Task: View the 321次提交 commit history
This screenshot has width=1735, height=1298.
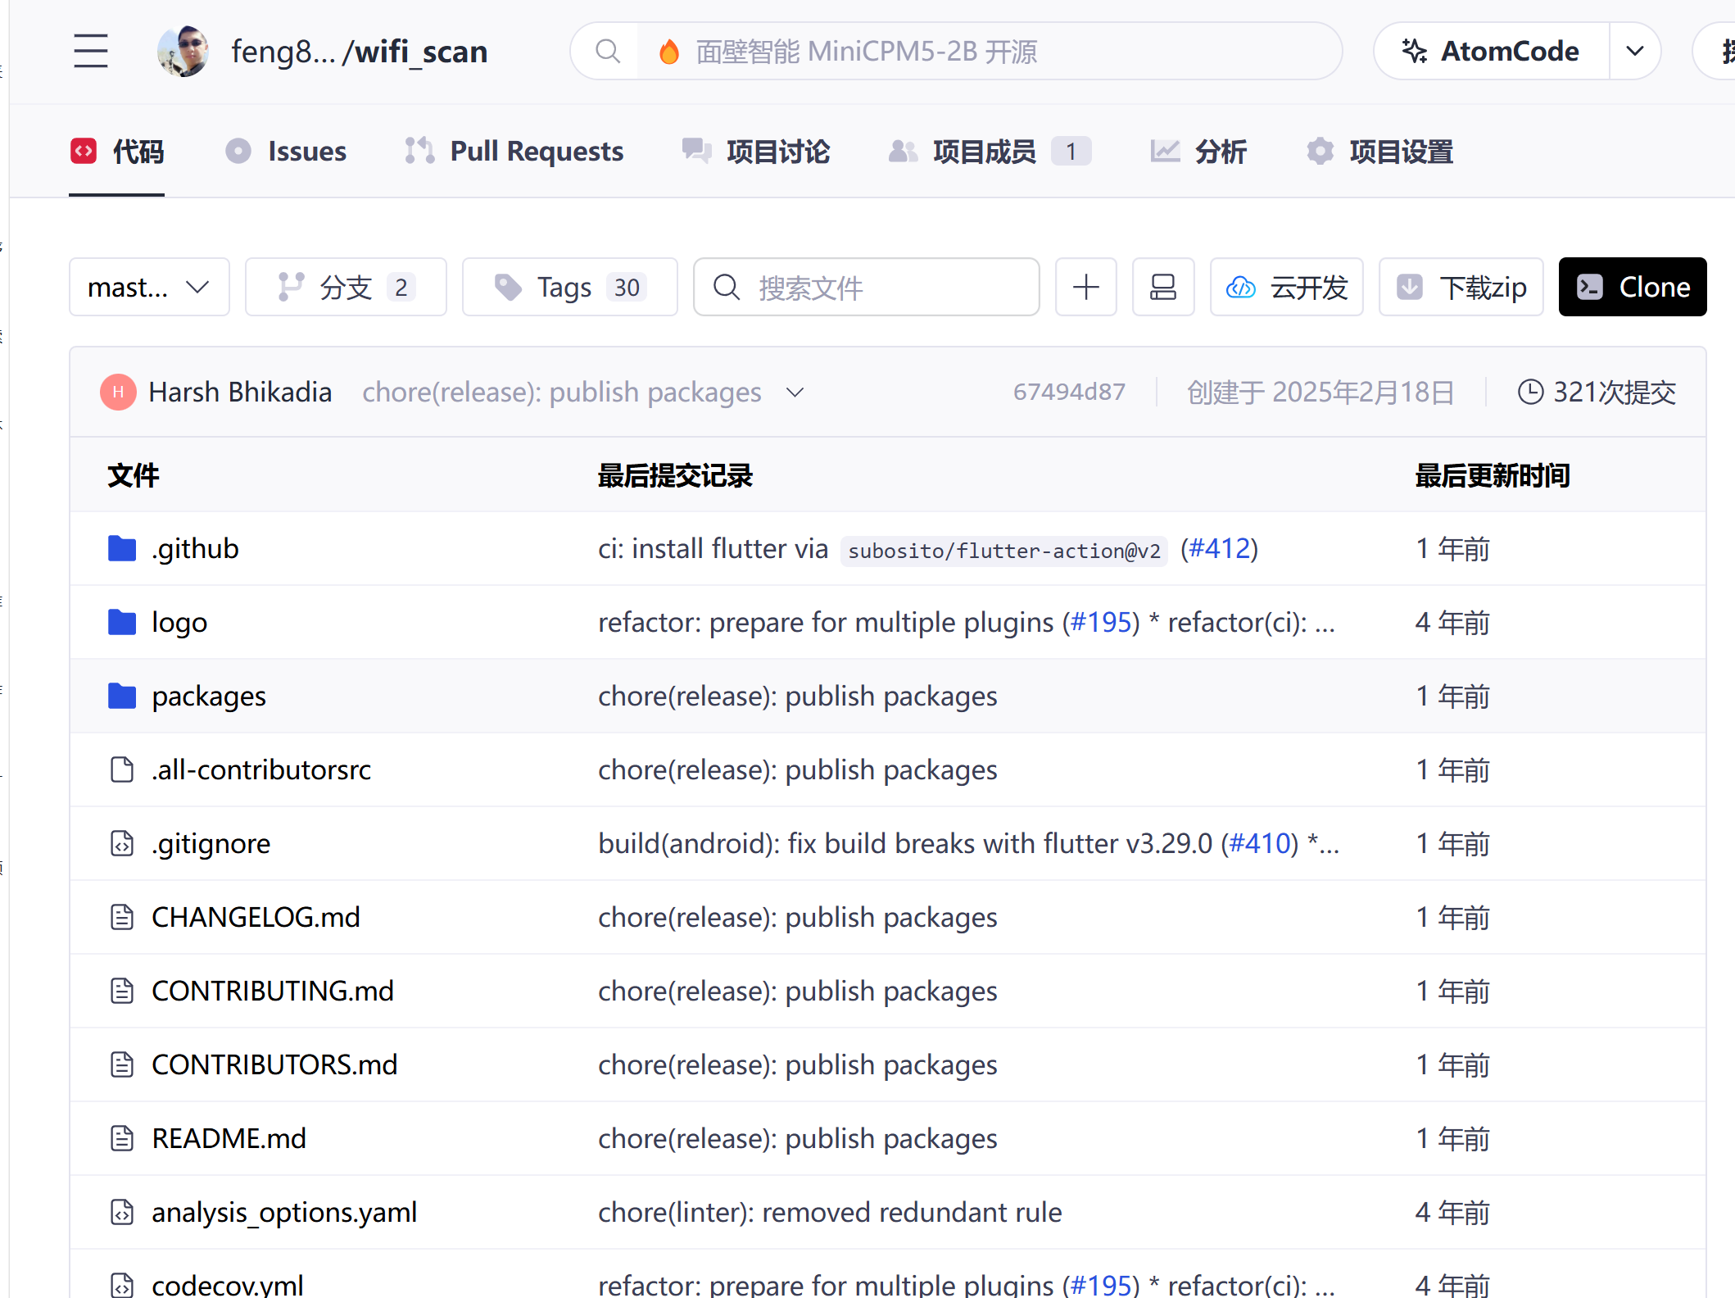Action: click(1597, 392)
